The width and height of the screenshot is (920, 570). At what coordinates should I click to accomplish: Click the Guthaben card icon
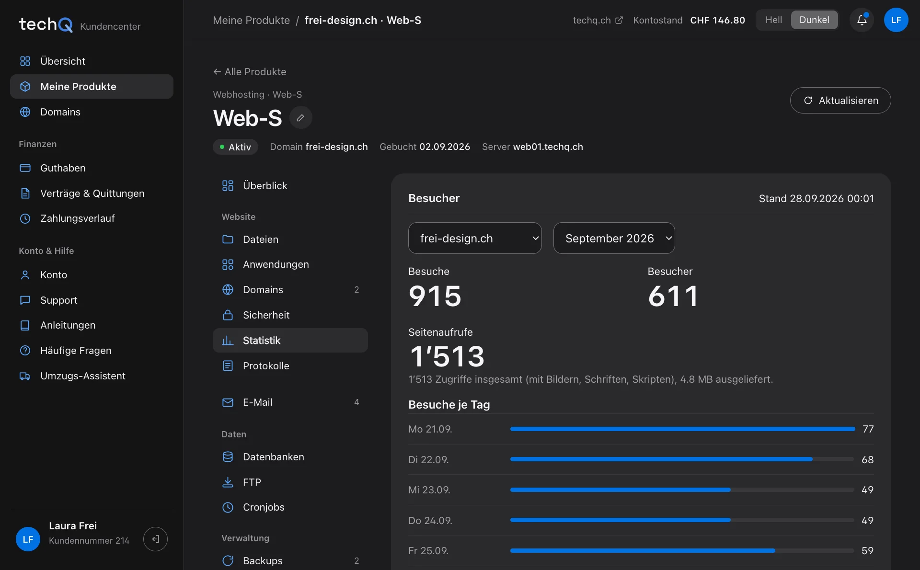pyautogui.click(x=25, y=168)
